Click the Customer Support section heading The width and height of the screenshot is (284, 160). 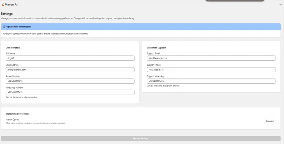pos(157,48)
